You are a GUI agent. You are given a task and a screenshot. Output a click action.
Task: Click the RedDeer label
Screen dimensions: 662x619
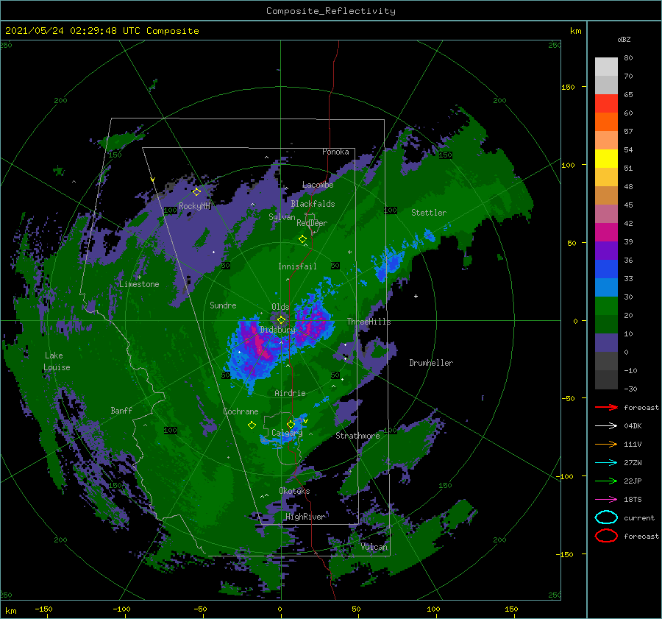tap(312, 223)
